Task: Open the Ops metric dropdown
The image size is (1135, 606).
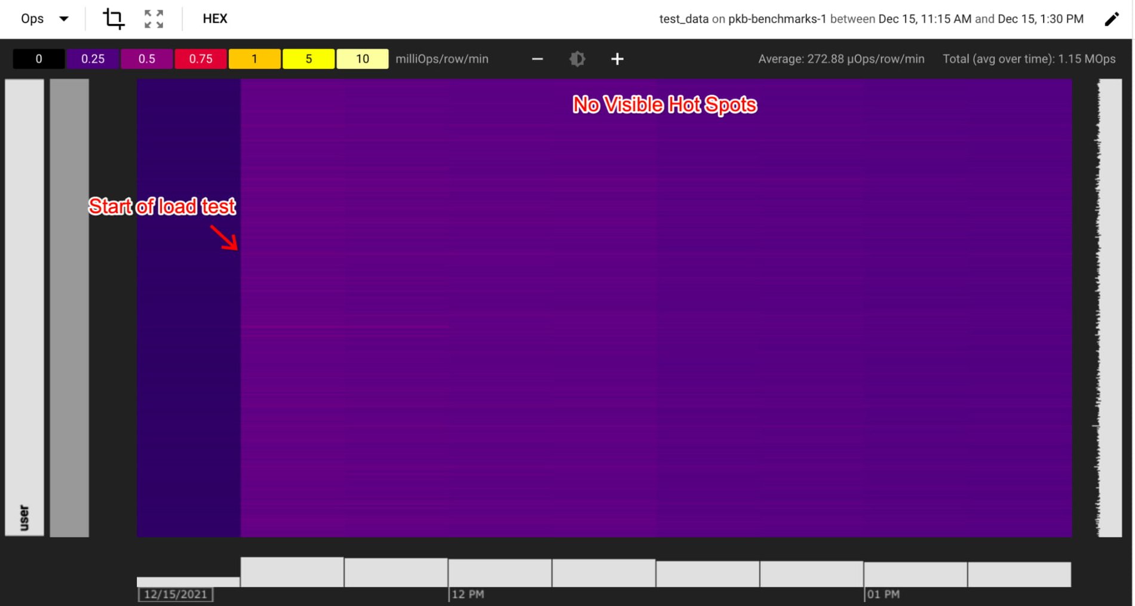Action: 45,19
